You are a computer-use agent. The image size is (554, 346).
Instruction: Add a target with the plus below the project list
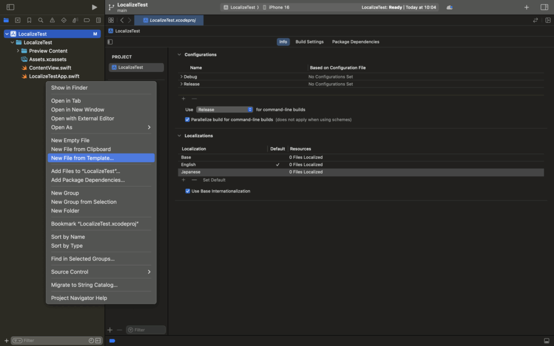(110, 330)
